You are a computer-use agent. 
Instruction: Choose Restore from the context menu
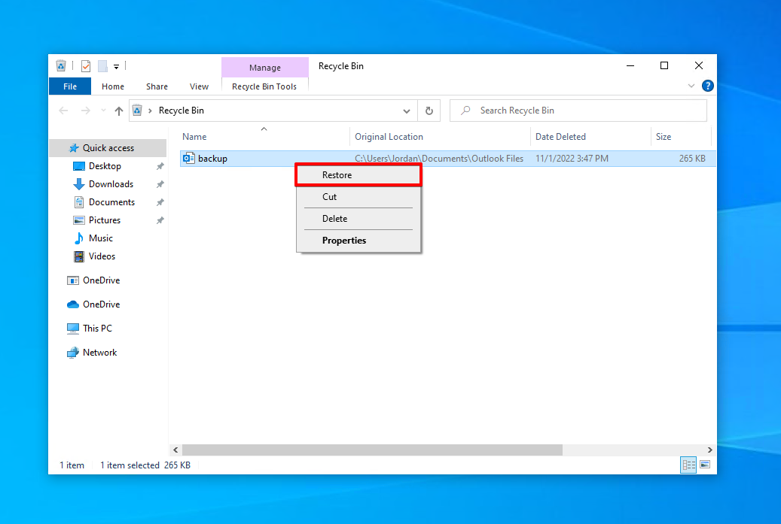coord(358,175)
